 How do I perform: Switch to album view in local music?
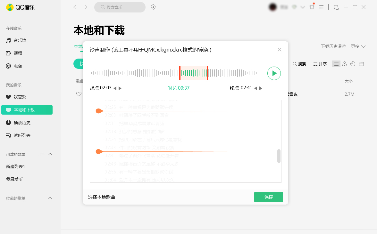pos(353,64)
